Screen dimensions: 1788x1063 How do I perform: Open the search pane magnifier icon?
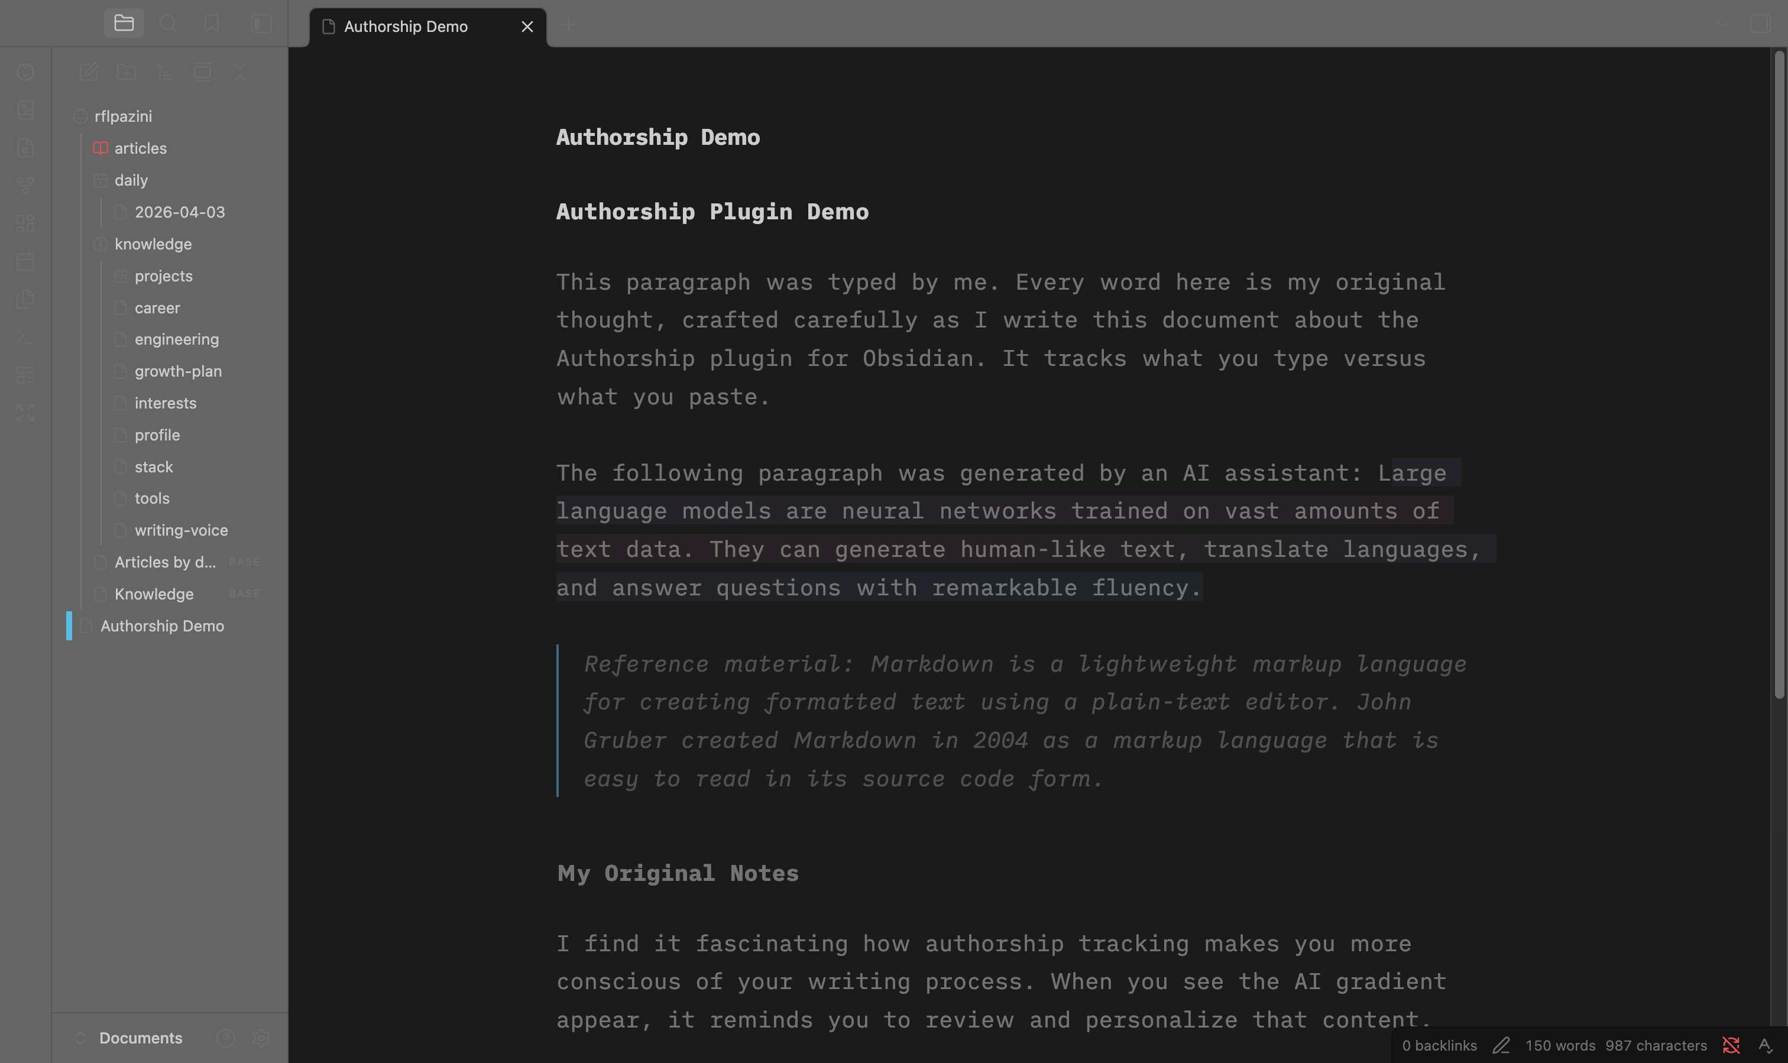[168, 24]
